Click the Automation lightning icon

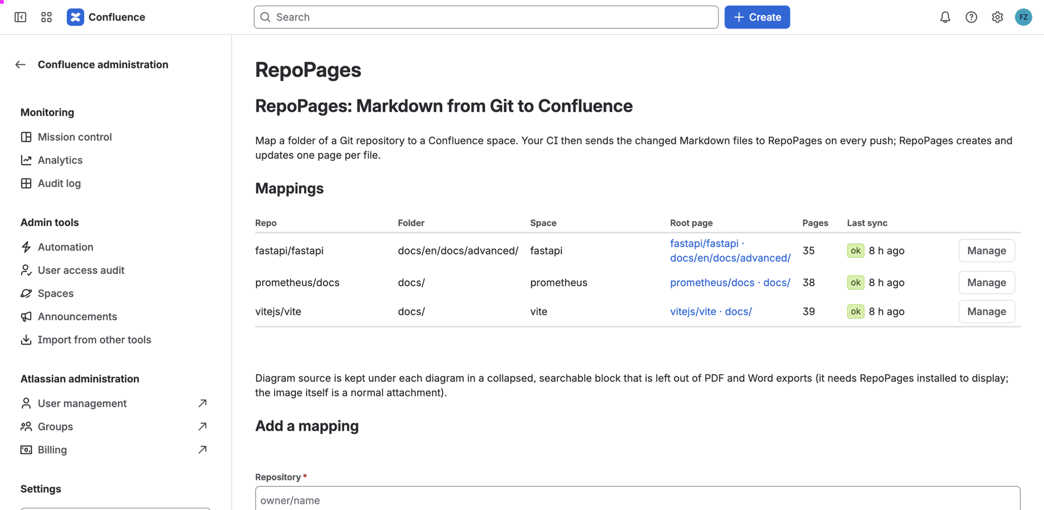[26, 247]
